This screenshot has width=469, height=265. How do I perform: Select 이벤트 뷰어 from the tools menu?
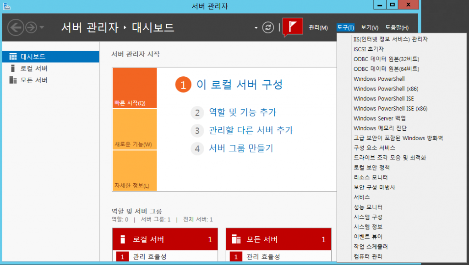[368, 237]
